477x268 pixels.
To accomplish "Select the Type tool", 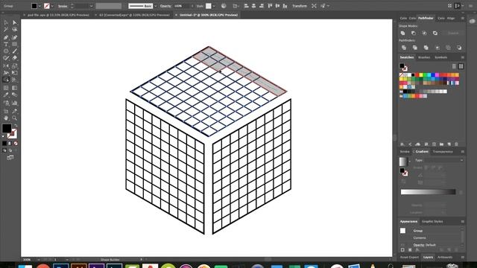I will pos(6,45).
